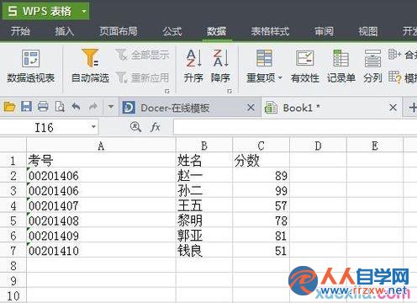
Task: Click the select-all corner of the grid
Action: 13,146
